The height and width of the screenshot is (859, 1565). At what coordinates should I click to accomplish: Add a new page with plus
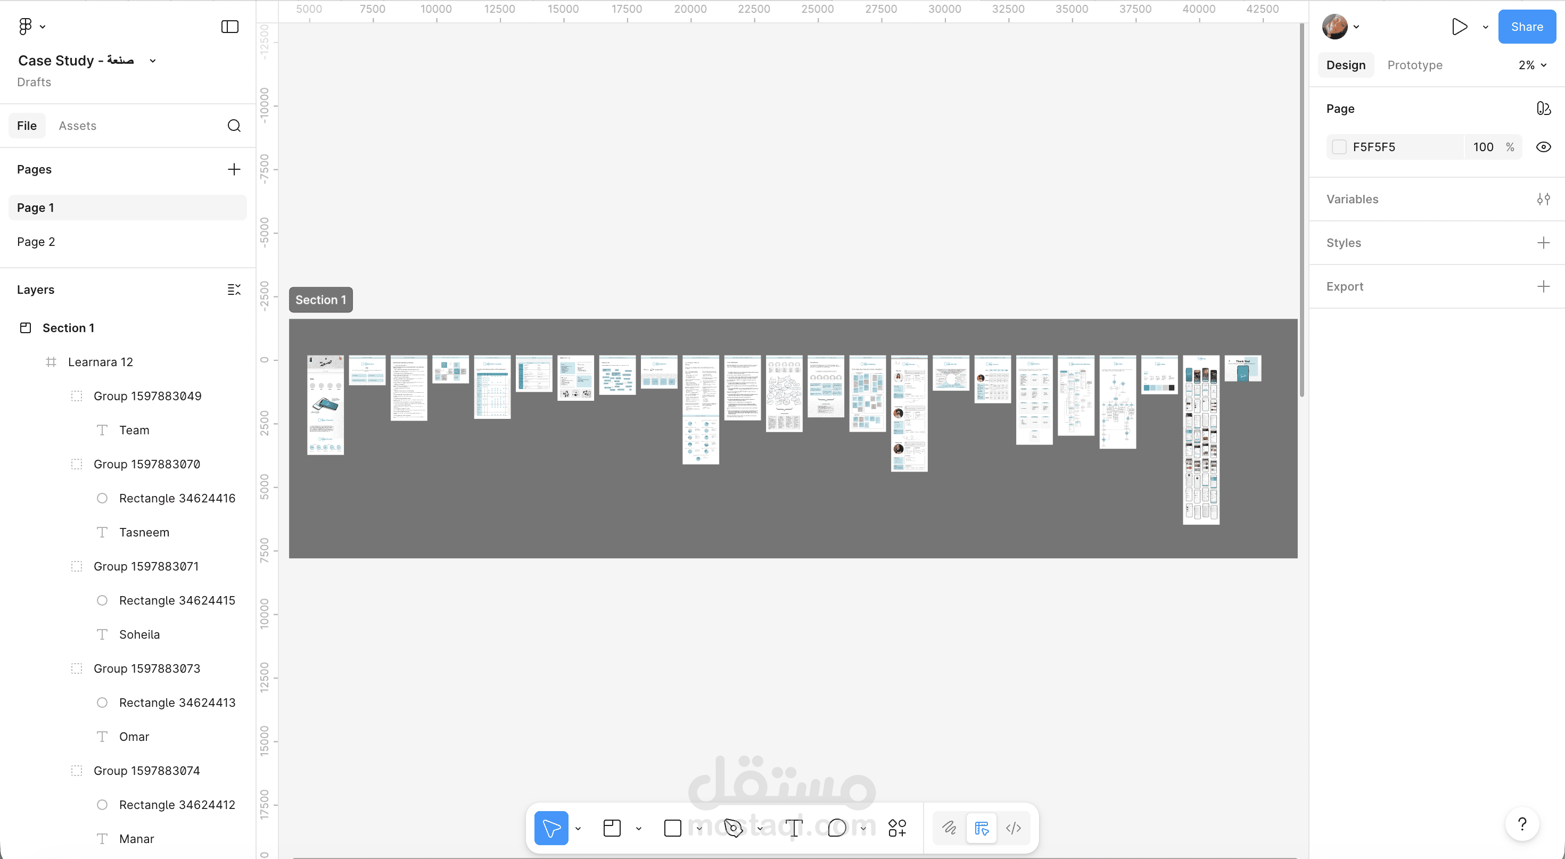point(234,169)
